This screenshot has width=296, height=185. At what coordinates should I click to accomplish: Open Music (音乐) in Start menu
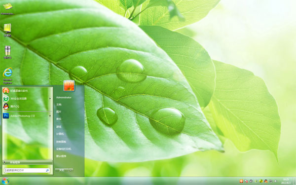point(59,119)
